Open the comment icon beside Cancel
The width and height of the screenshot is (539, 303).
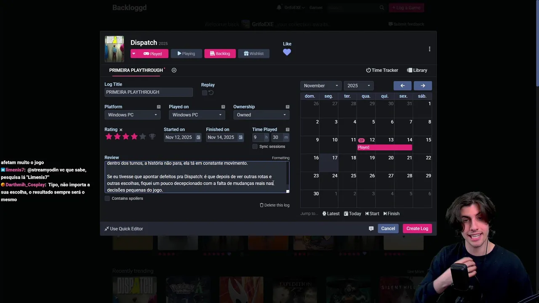click(371, 229)
